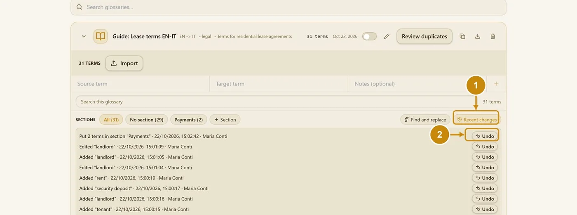Click the Source term input

[140, 84]
